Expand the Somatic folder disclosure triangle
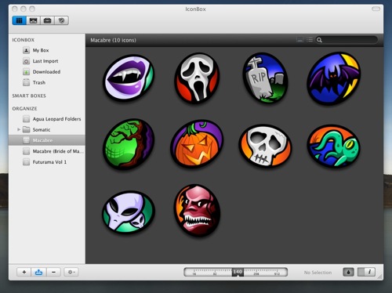The height and width of the screenshot is (293, 392). [x=19, y=129]
